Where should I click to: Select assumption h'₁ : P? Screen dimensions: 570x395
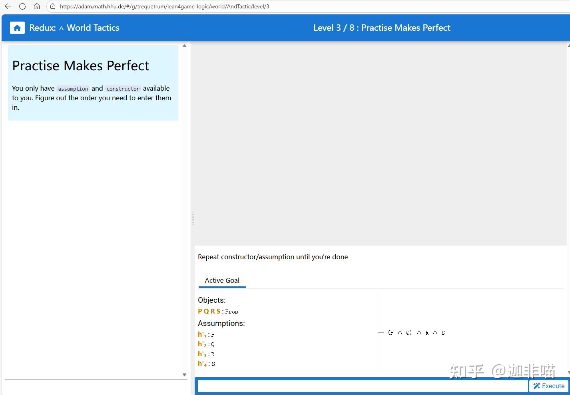(206, 335)
